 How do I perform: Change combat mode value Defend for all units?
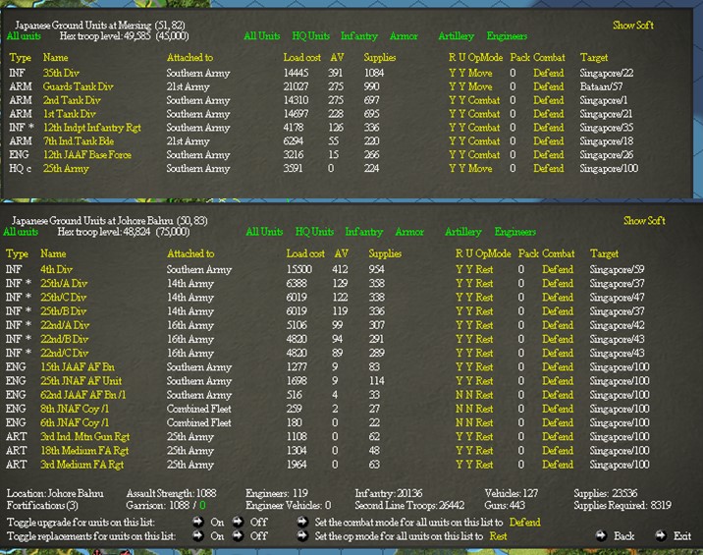click(x=524, y=523)
